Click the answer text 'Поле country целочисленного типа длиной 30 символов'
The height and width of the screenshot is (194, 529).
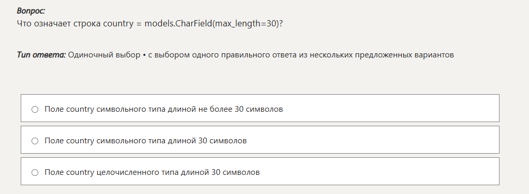coord(152,172)
